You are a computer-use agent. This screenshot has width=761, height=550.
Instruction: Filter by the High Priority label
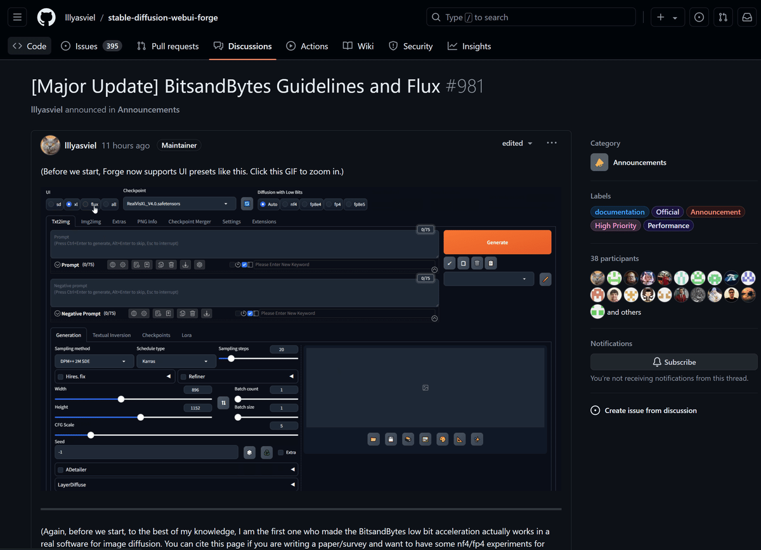tap(616, 226)
